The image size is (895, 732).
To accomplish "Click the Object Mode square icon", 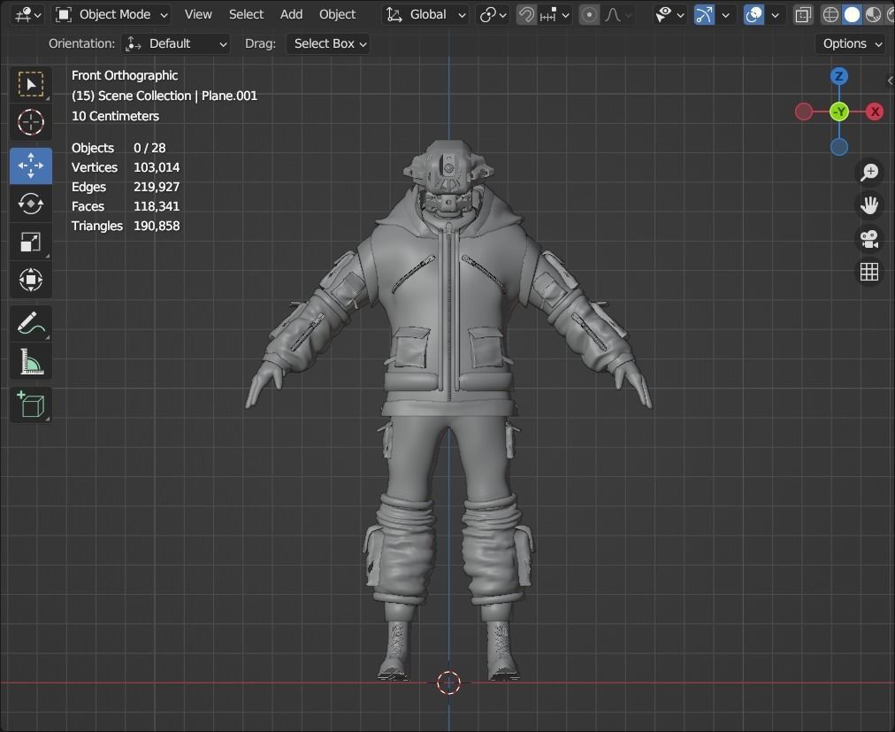I will [64, 14].
